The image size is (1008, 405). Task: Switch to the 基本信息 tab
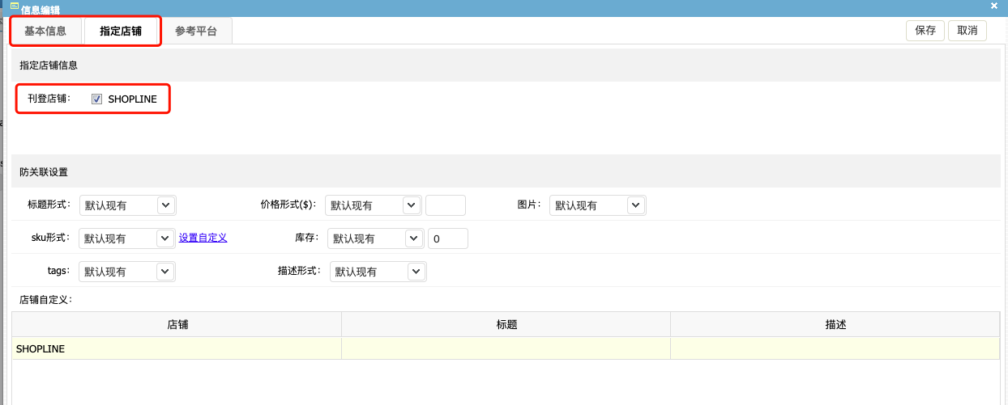46,32
